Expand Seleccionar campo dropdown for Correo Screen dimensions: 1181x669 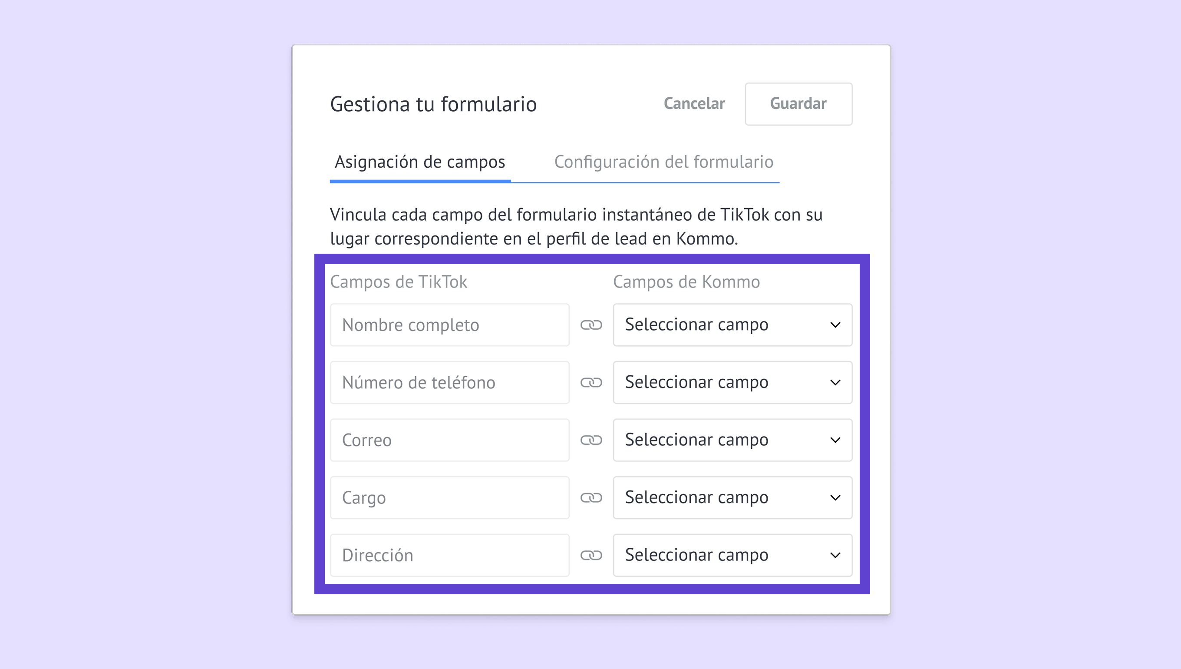[x=732, y=440]
